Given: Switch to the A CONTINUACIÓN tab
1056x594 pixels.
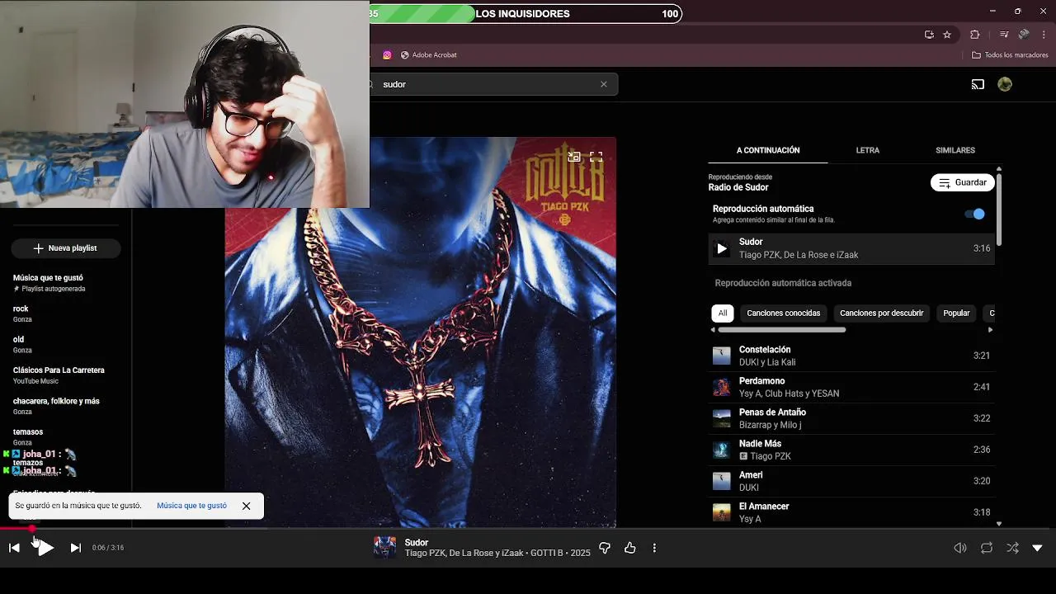Looking at the screenshot, I should pos(768,150).
